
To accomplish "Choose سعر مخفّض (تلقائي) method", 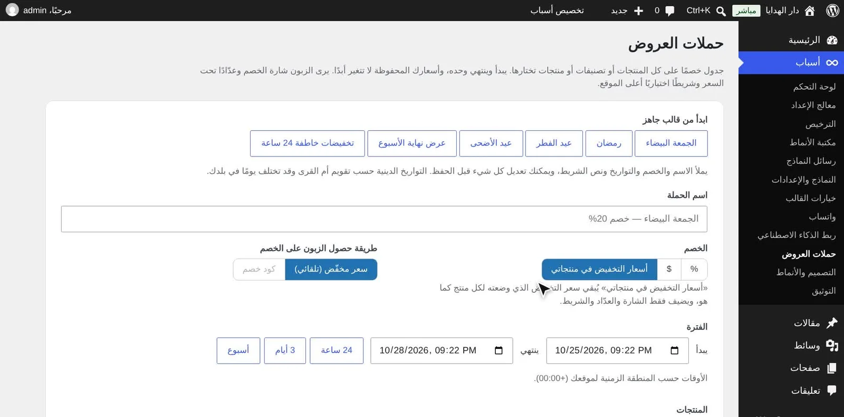I will 331,269.
